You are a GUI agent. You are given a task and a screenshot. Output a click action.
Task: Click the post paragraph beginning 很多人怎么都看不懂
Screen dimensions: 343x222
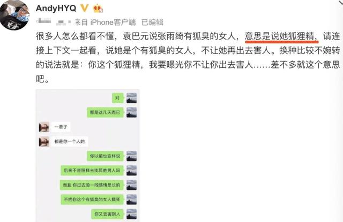point(188,57)
